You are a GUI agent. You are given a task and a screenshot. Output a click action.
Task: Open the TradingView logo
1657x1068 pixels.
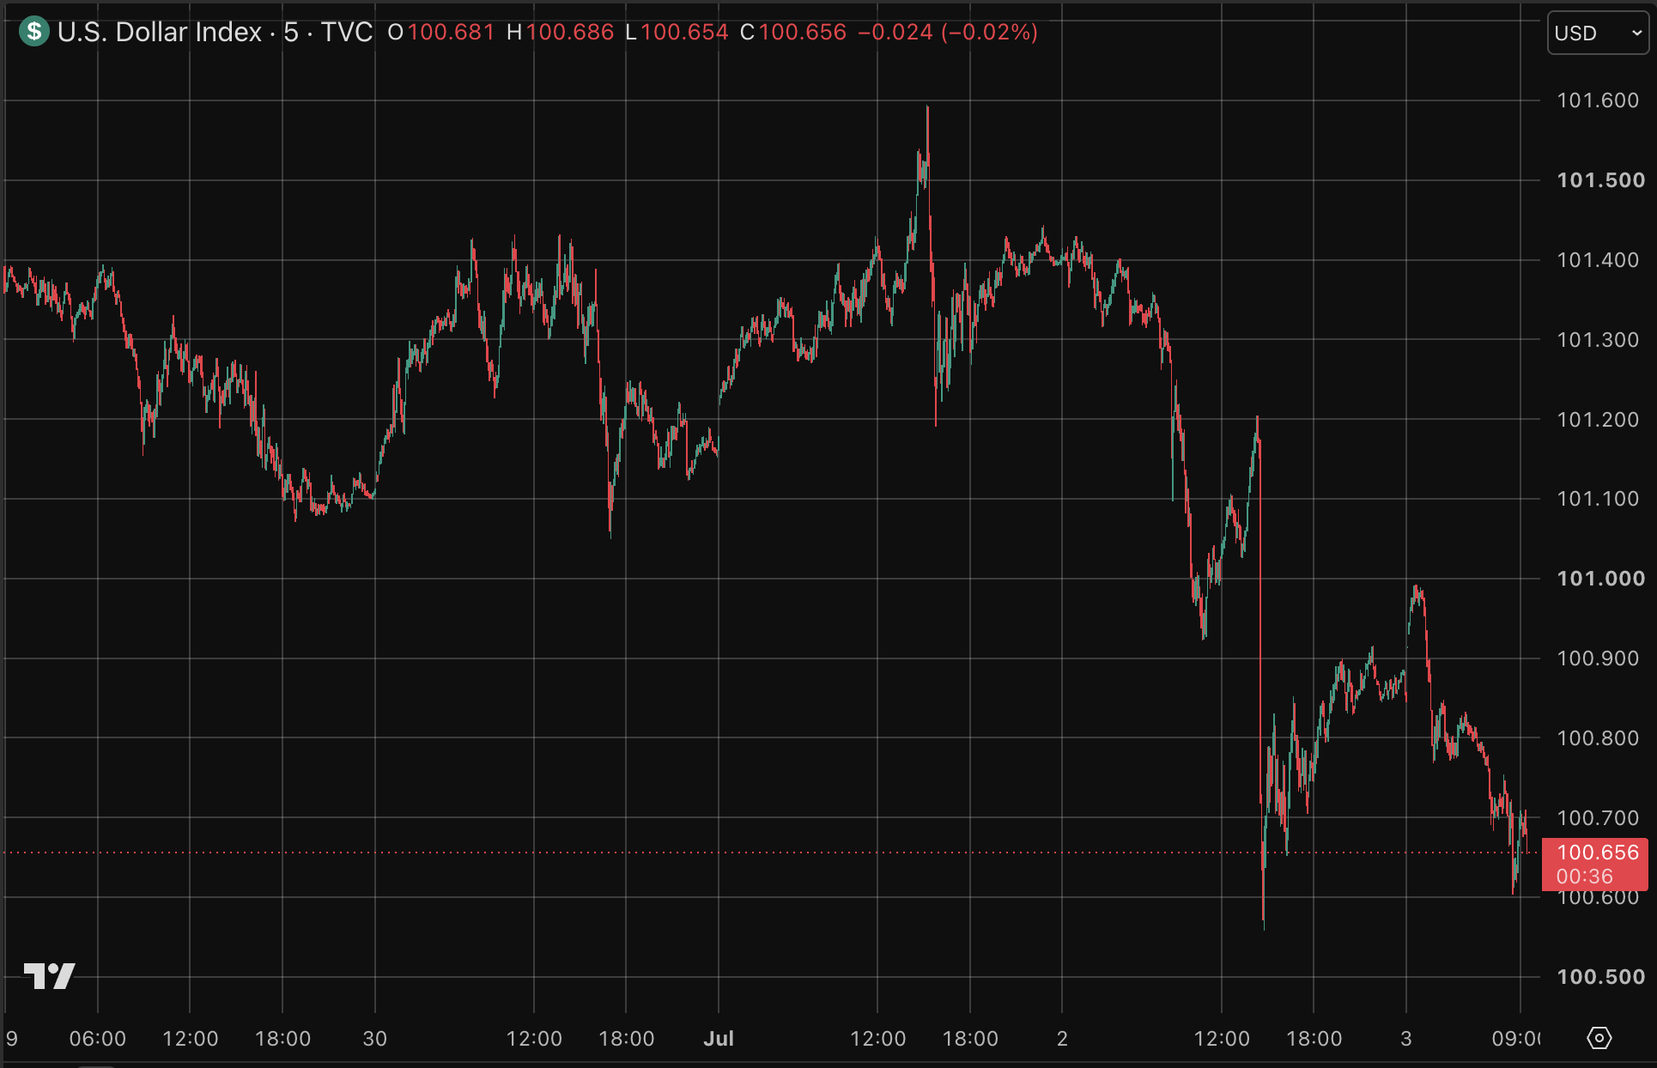coord(50,976)
